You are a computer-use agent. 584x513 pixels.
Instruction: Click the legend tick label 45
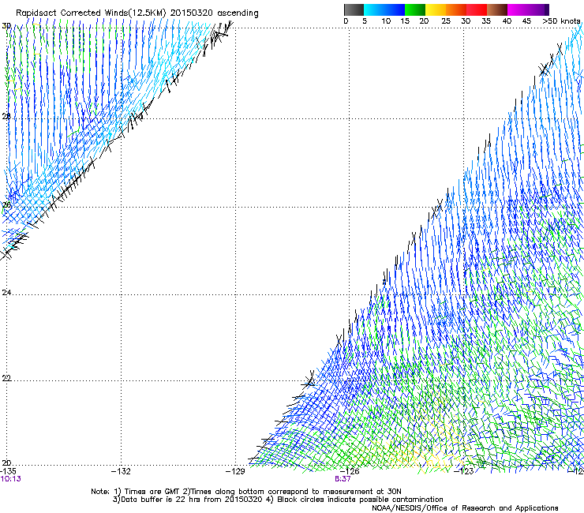tap(526, 21)
